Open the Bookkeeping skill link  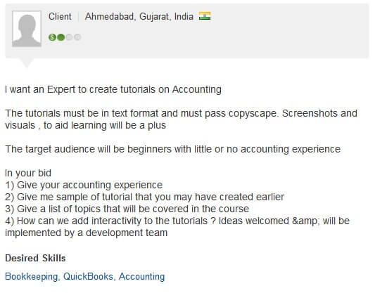pos(32,277)
